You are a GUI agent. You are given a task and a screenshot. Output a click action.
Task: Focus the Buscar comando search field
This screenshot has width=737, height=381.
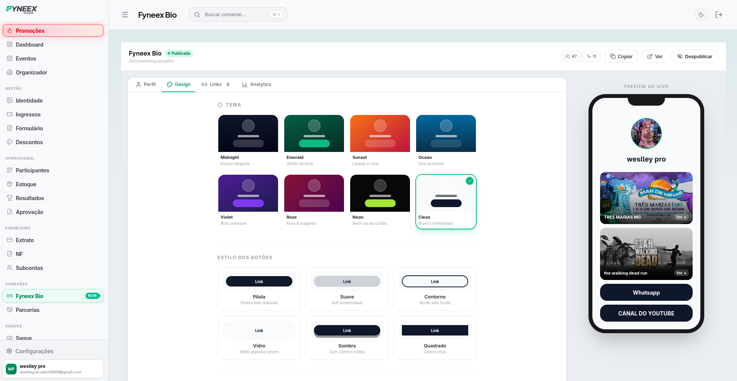[235, 15]
